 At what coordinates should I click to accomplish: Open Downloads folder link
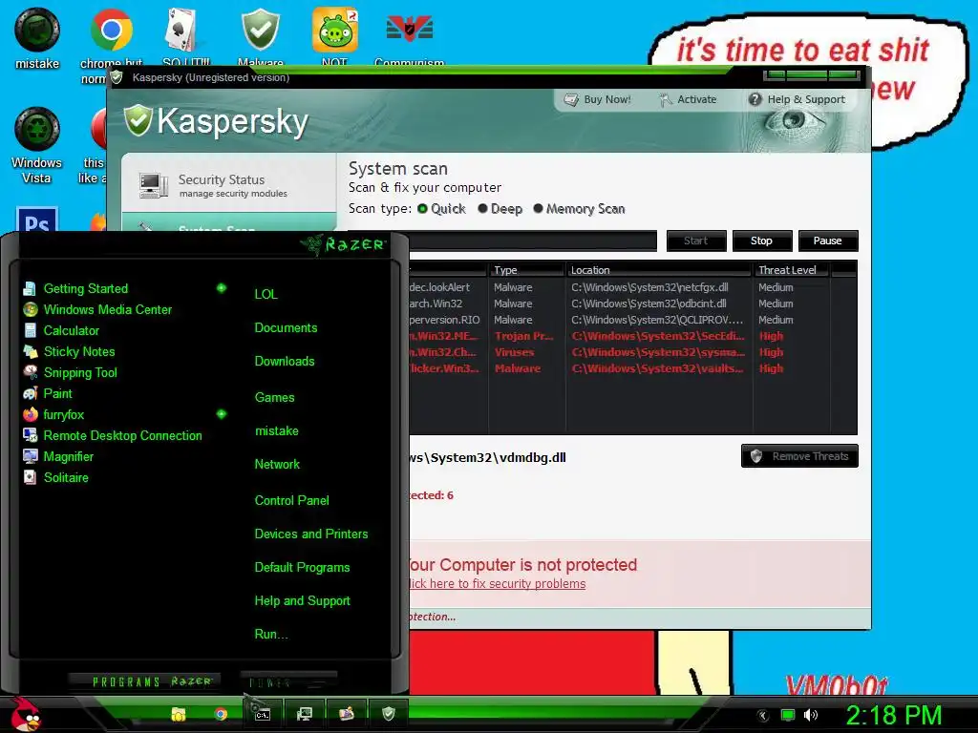[x=285, y=362]
